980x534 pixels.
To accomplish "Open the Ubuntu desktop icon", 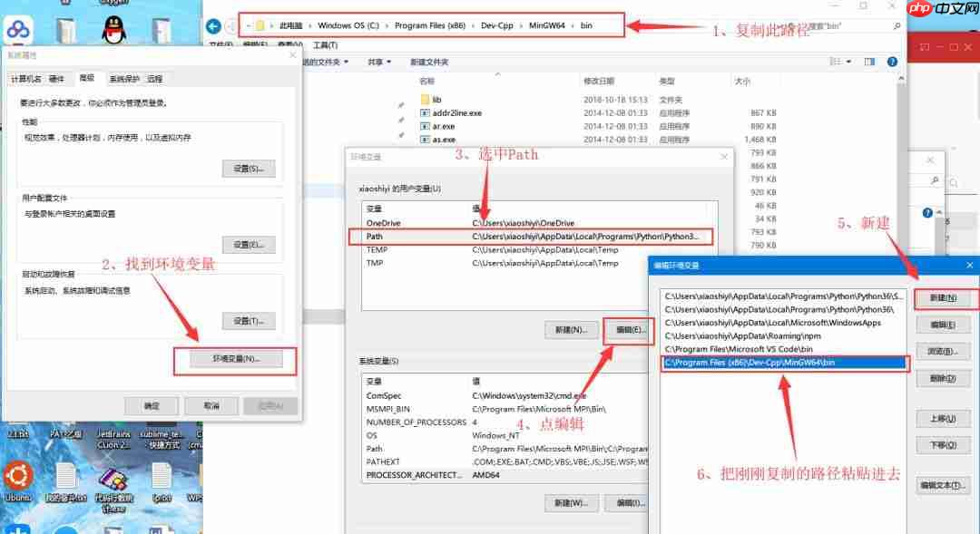I will click(x=17, y=481).
